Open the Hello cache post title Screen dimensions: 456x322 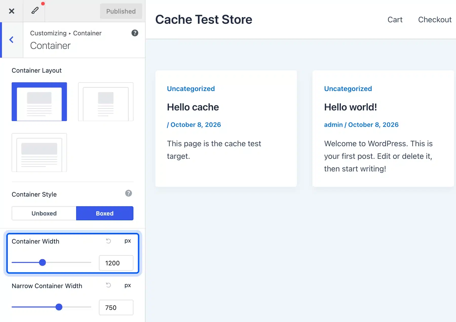[193, 107]
